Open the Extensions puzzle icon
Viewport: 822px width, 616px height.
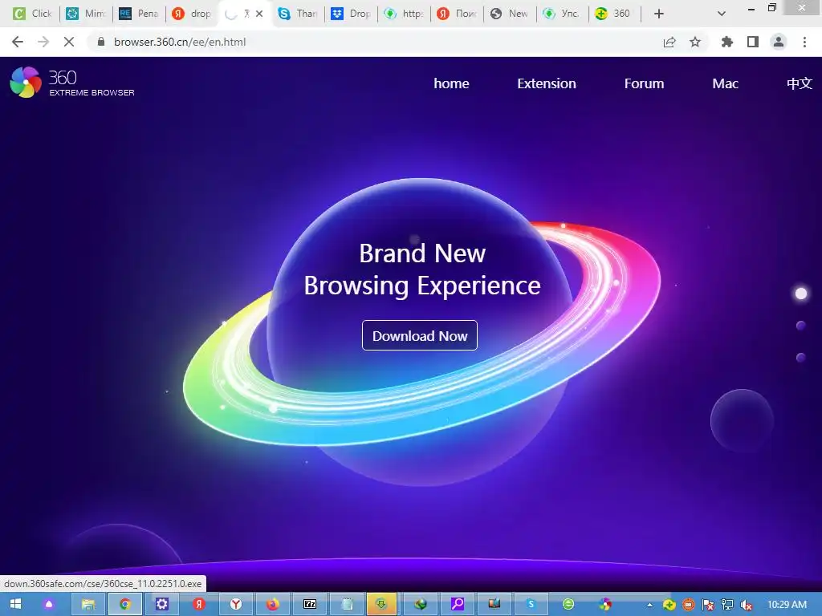coord(727,42)
